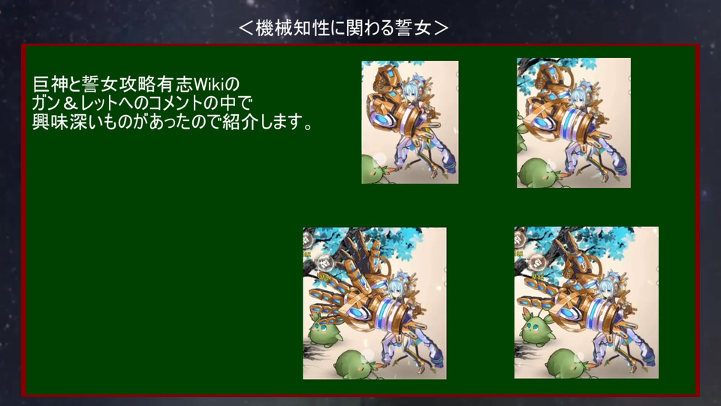This screenshot has width=721, height=406.
Task: Select the top-right character artwork thumbnail
Action: (x=573, y=123)
